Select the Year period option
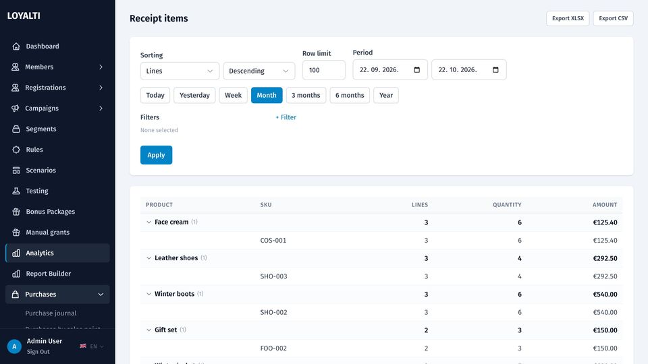The height and width of the screenshot is (364, 648). click(386, 95)
